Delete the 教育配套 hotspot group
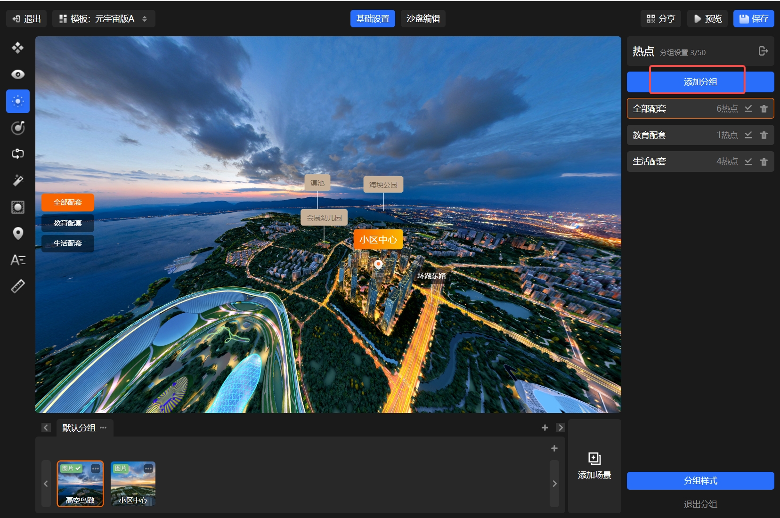 764,135
